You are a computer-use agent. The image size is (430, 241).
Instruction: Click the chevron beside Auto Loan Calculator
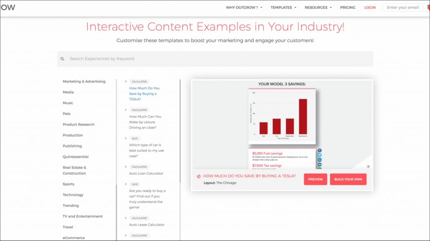pyautogui.click(x=126, y=167)
